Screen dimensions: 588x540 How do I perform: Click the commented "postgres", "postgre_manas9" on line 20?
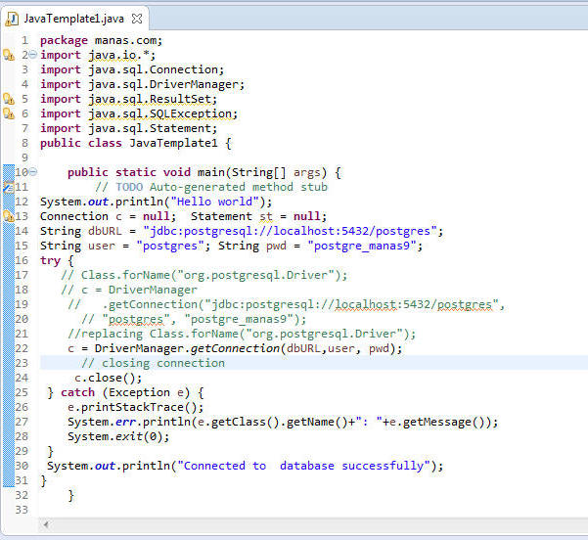194,319
